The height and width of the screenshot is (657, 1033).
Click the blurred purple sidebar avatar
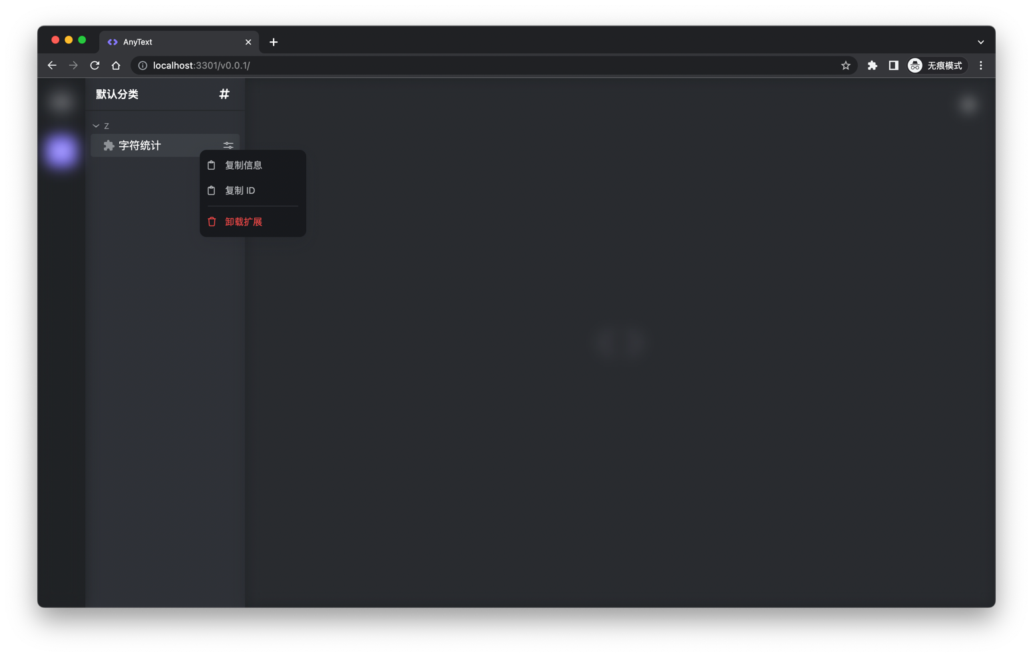[61, 150]
